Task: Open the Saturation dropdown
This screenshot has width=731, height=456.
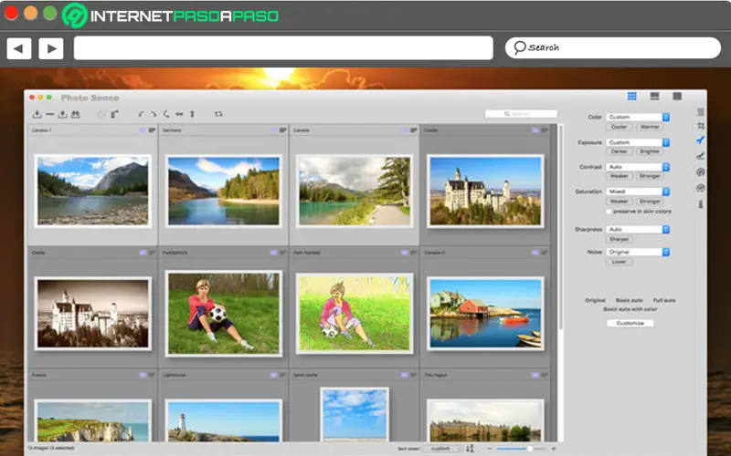Action: click(x=638, y=192)
